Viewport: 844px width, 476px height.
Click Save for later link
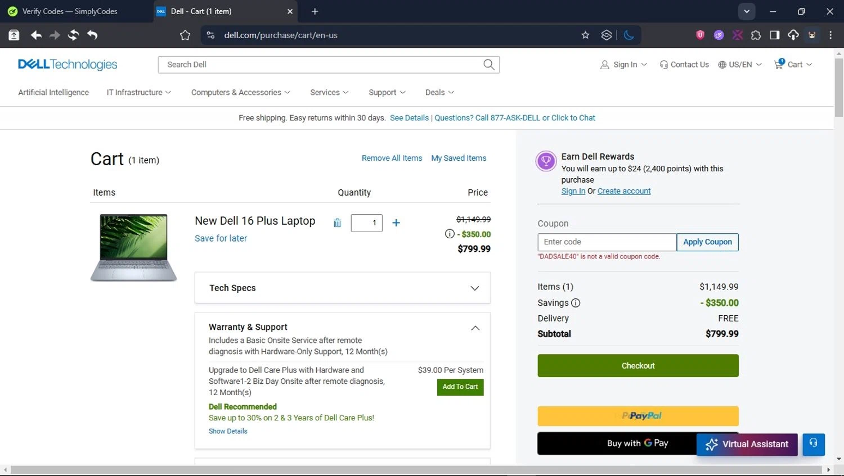[x=221, y=238]
